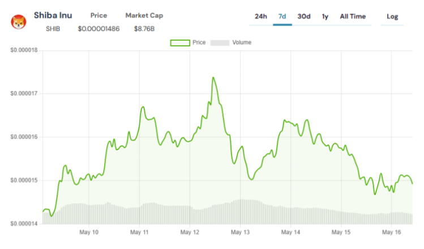This screenshot has width=424, height=249.
Task: Click the highest price peak on May 12
Action: click(213, 78)
